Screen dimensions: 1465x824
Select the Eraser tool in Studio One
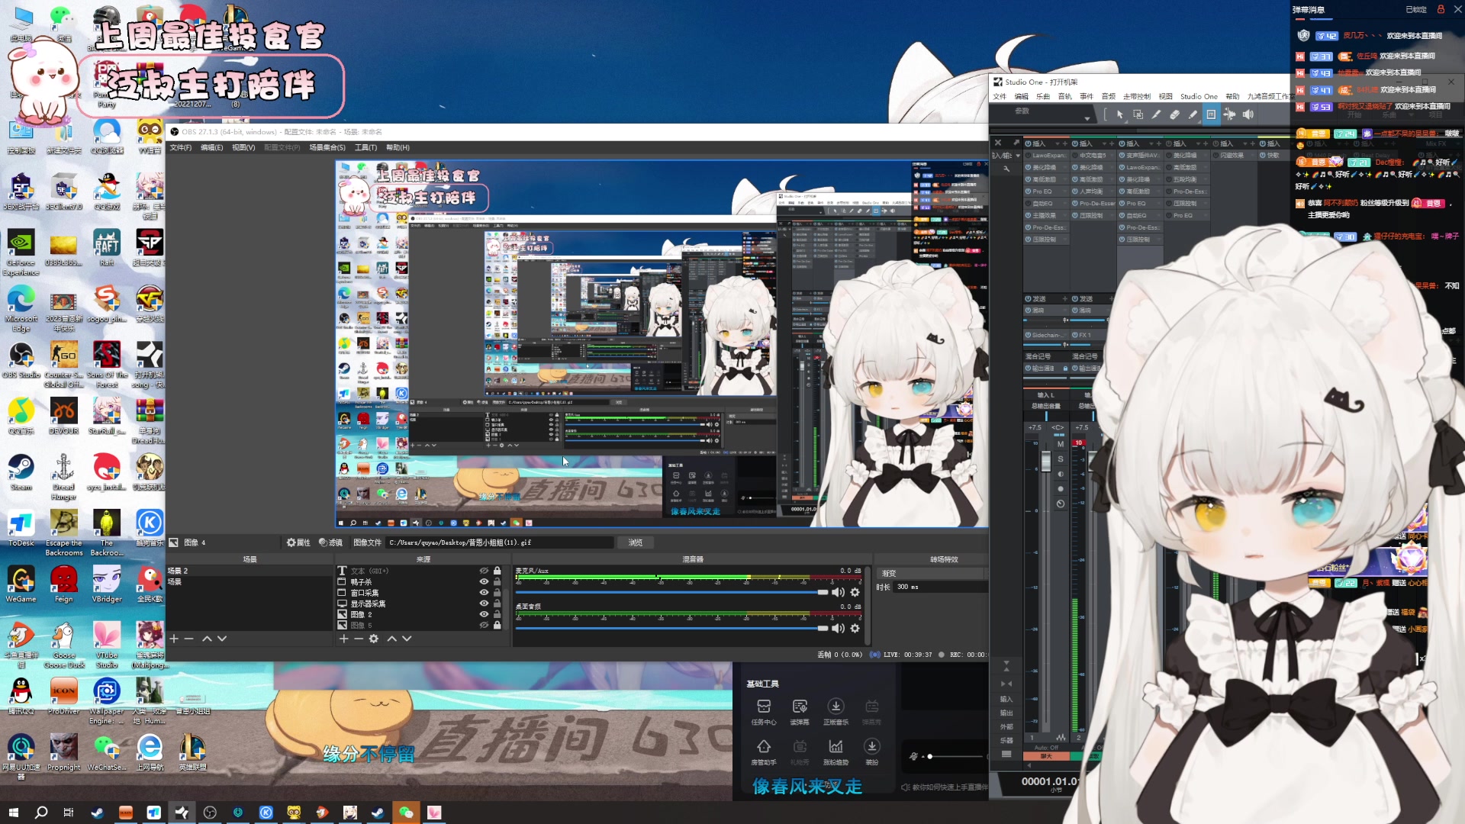[1174, 114]
